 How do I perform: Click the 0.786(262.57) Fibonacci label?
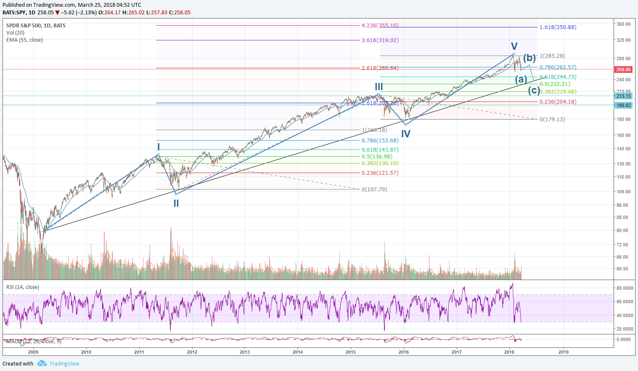[558, 67]
